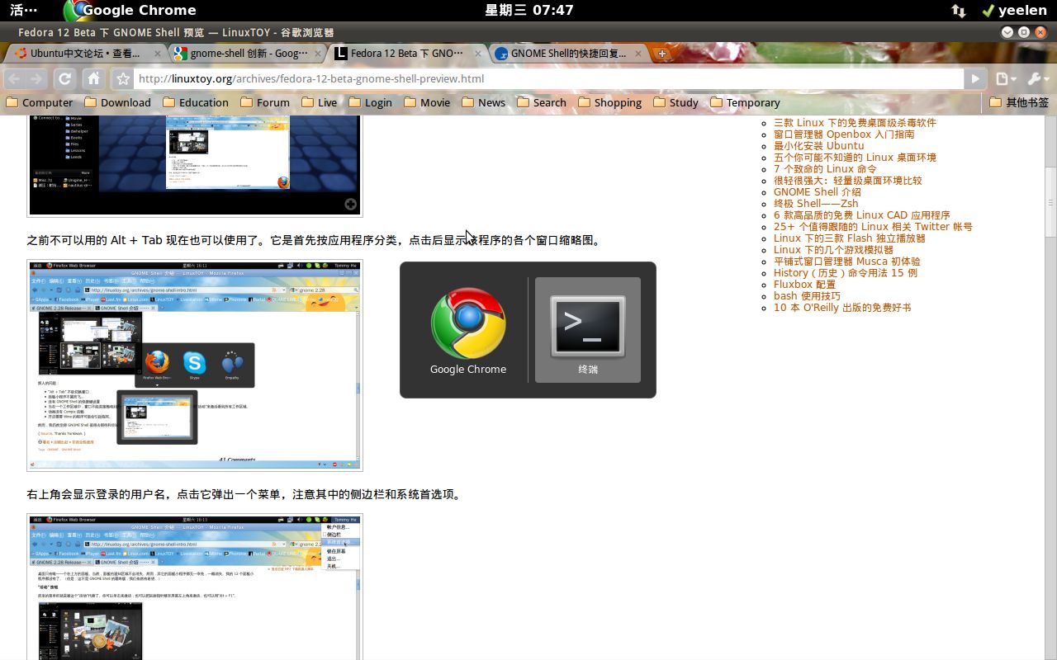1057x660 pixels.
Task: Switch to the gnome-shell 创新 Google tab
Action: click(x=248, y=53)
